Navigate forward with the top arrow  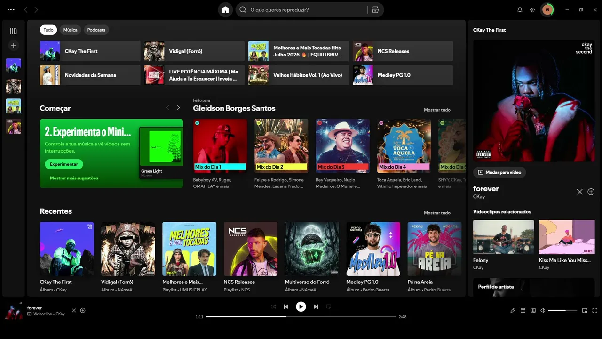(36, 10)
